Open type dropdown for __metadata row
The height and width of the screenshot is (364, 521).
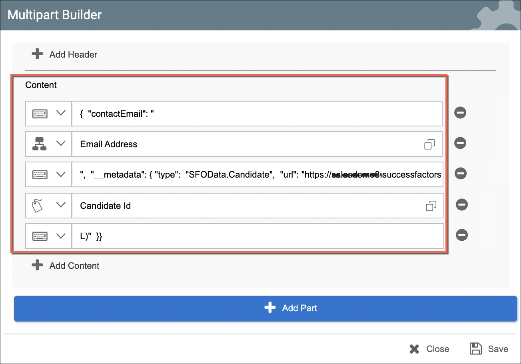tap(61, 174)
